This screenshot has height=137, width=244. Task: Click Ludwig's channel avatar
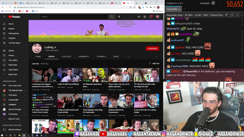pos(37,48)
